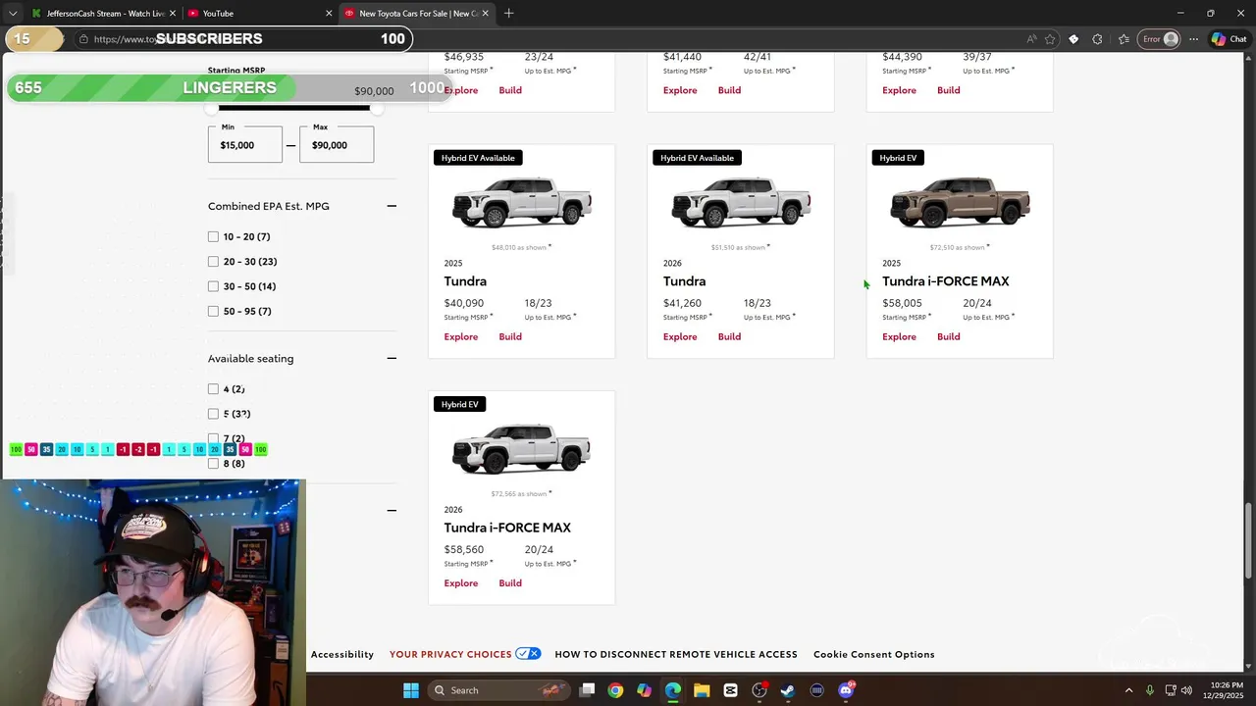Close the YouTube tab
The height and width of the screenshot is (706, 1256).
click(x=329, y=14)
